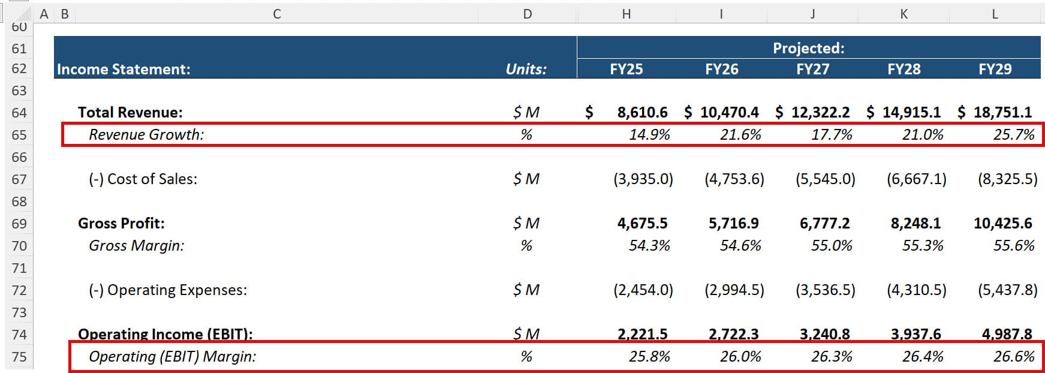The image size is (1045, 373).
Task: Select FY29 EBIT margin 26.6%
Action: tap(1013, 356)
